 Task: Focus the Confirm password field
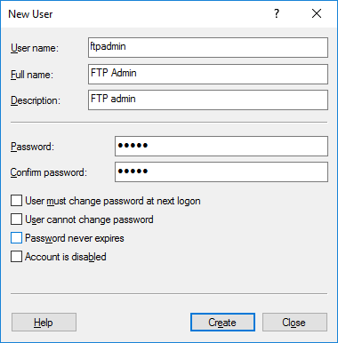[x=221, y=171]
